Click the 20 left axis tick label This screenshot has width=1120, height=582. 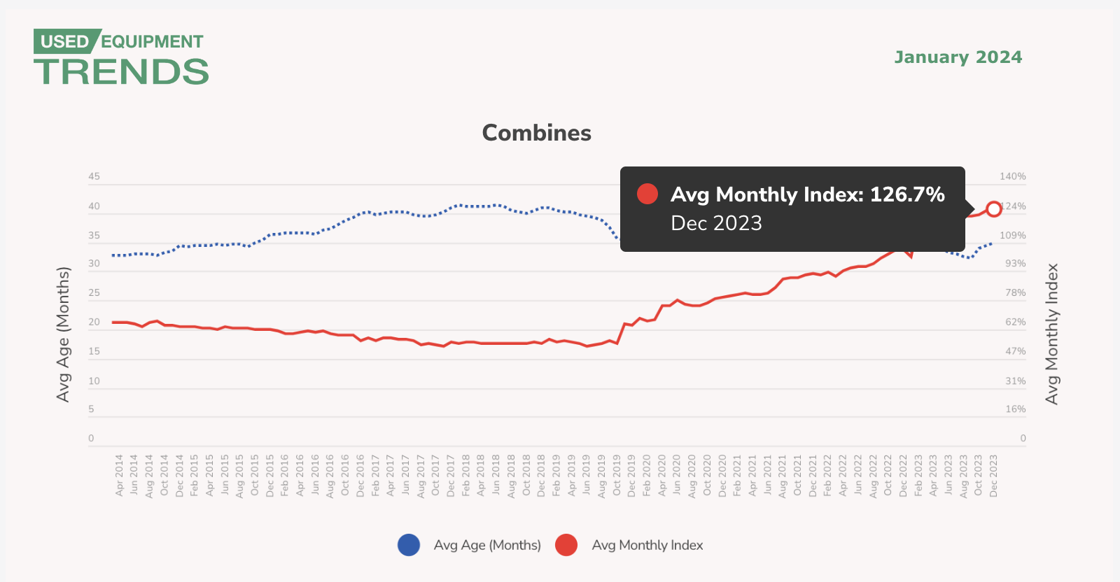coord(94,322)
